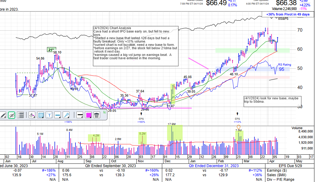Click the 4.2M highlighted volume label

pyautogui.click(x=96, y=136)
